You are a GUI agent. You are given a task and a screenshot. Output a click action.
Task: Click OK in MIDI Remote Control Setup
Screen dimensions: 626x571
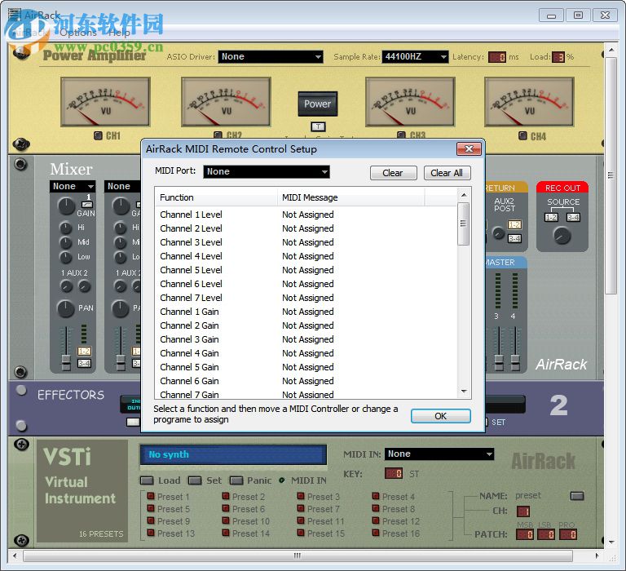(x=441, y=416)
